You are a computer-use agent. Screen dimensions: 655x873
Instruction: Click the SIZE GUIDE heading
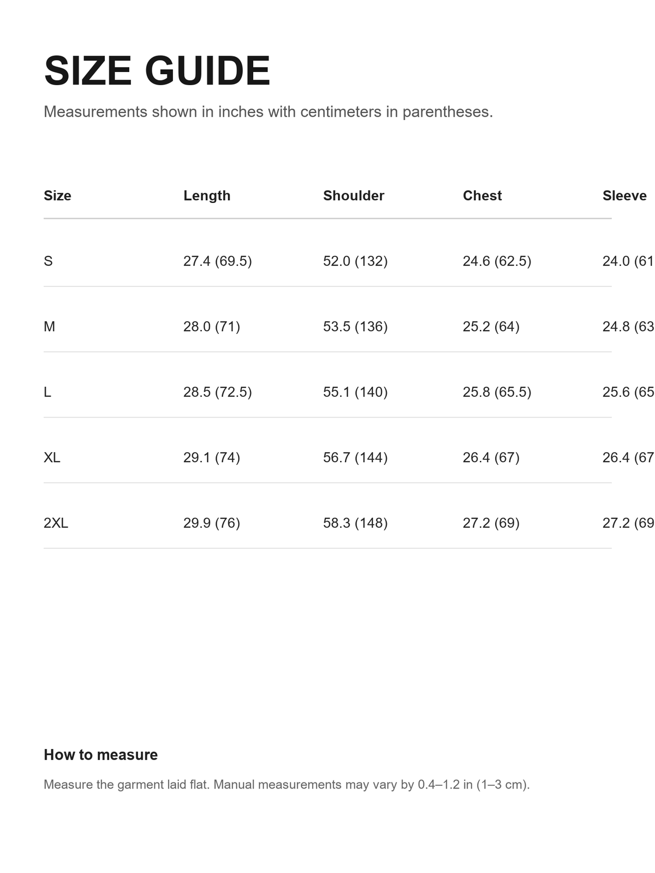157,71
